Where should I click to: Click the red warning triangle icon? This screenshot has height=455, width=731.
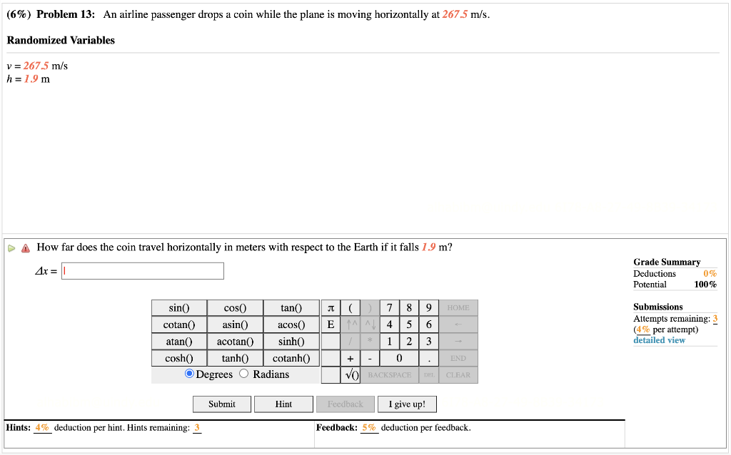[x=25, y=247]
